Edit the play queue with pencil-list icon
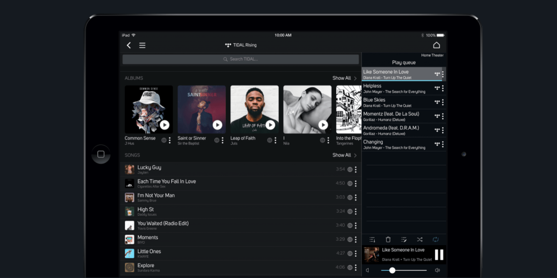Image resolution: width=557 pixels, height=278 pixels. (x=404, y=239)
